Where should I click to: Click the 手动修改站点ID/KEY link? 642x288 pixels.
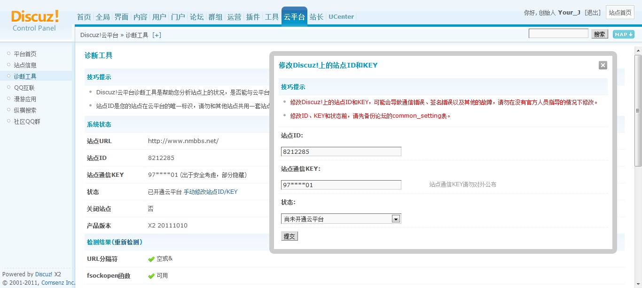(x=211, y=192)
